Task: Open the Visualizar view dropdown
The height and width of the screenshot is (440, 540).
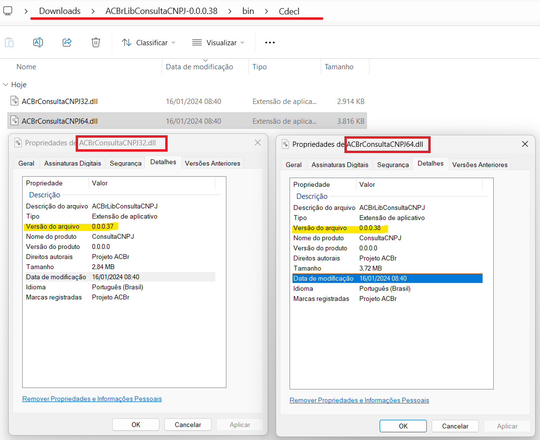Action: pyautogui.click(x=218, y=42)
